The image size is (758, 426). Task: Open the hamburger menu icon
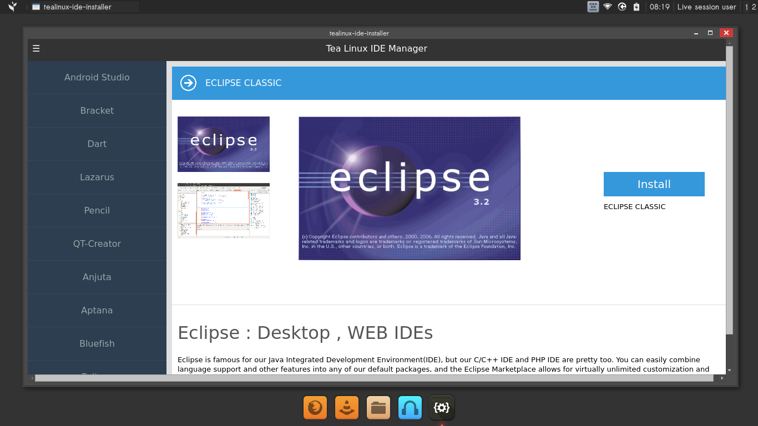(x=36, y=48)
